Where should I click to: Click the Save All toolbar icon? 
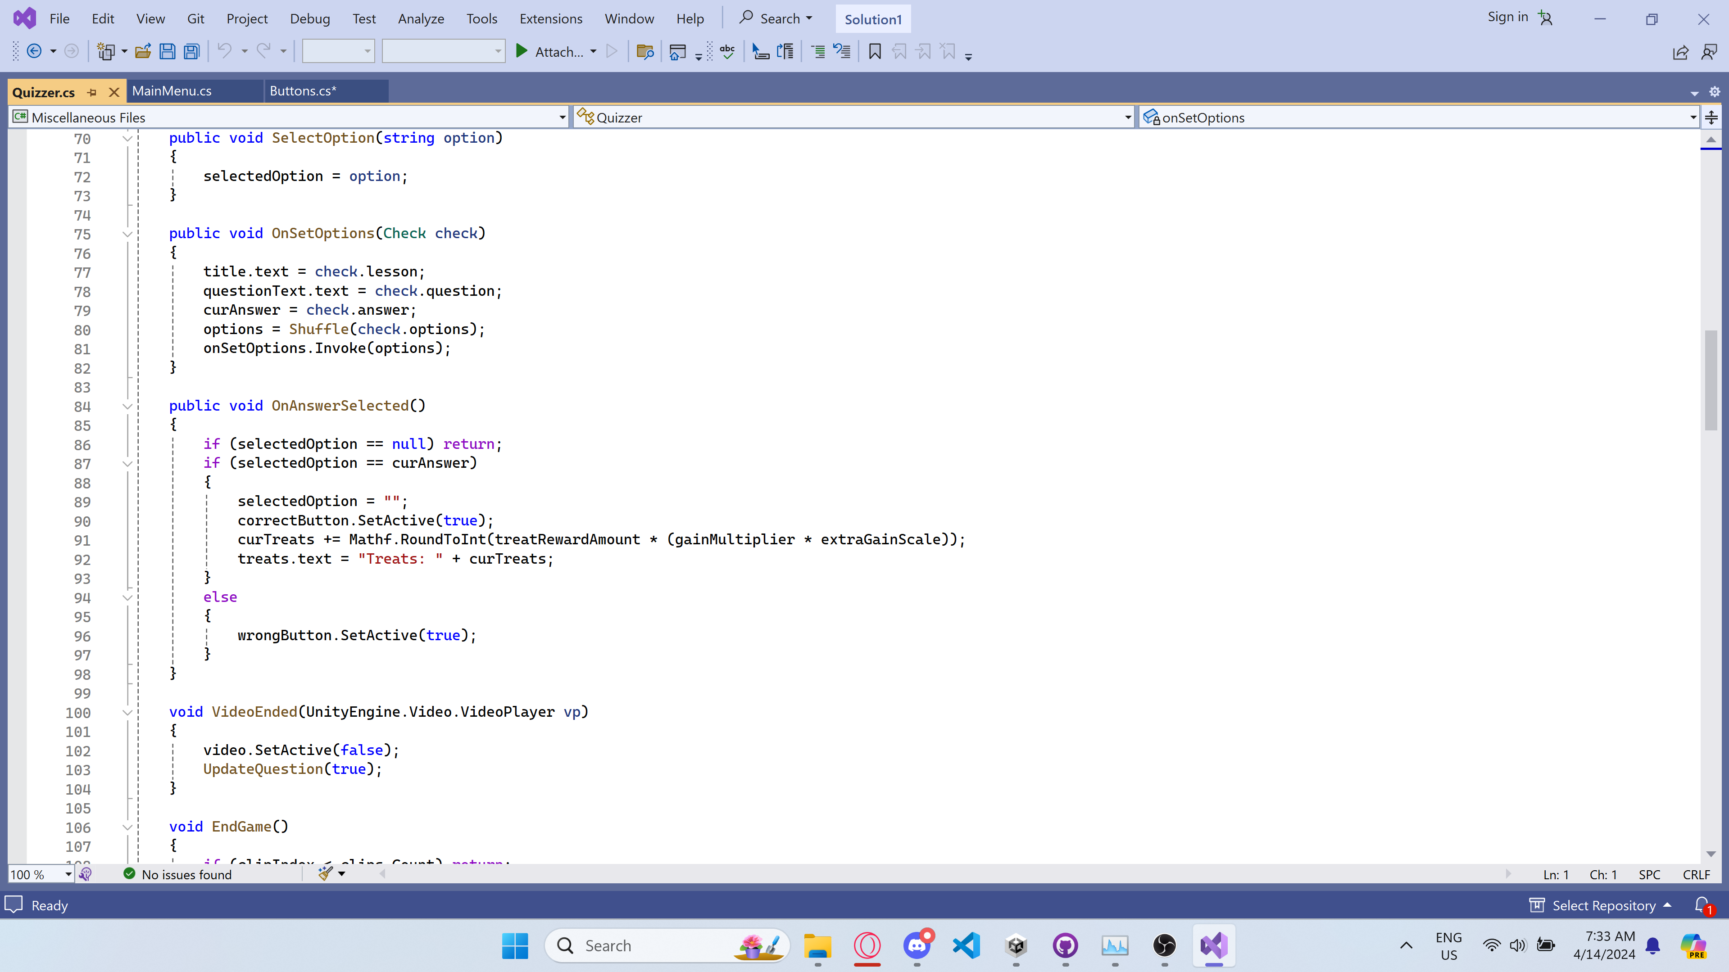[x=192, y=52]
